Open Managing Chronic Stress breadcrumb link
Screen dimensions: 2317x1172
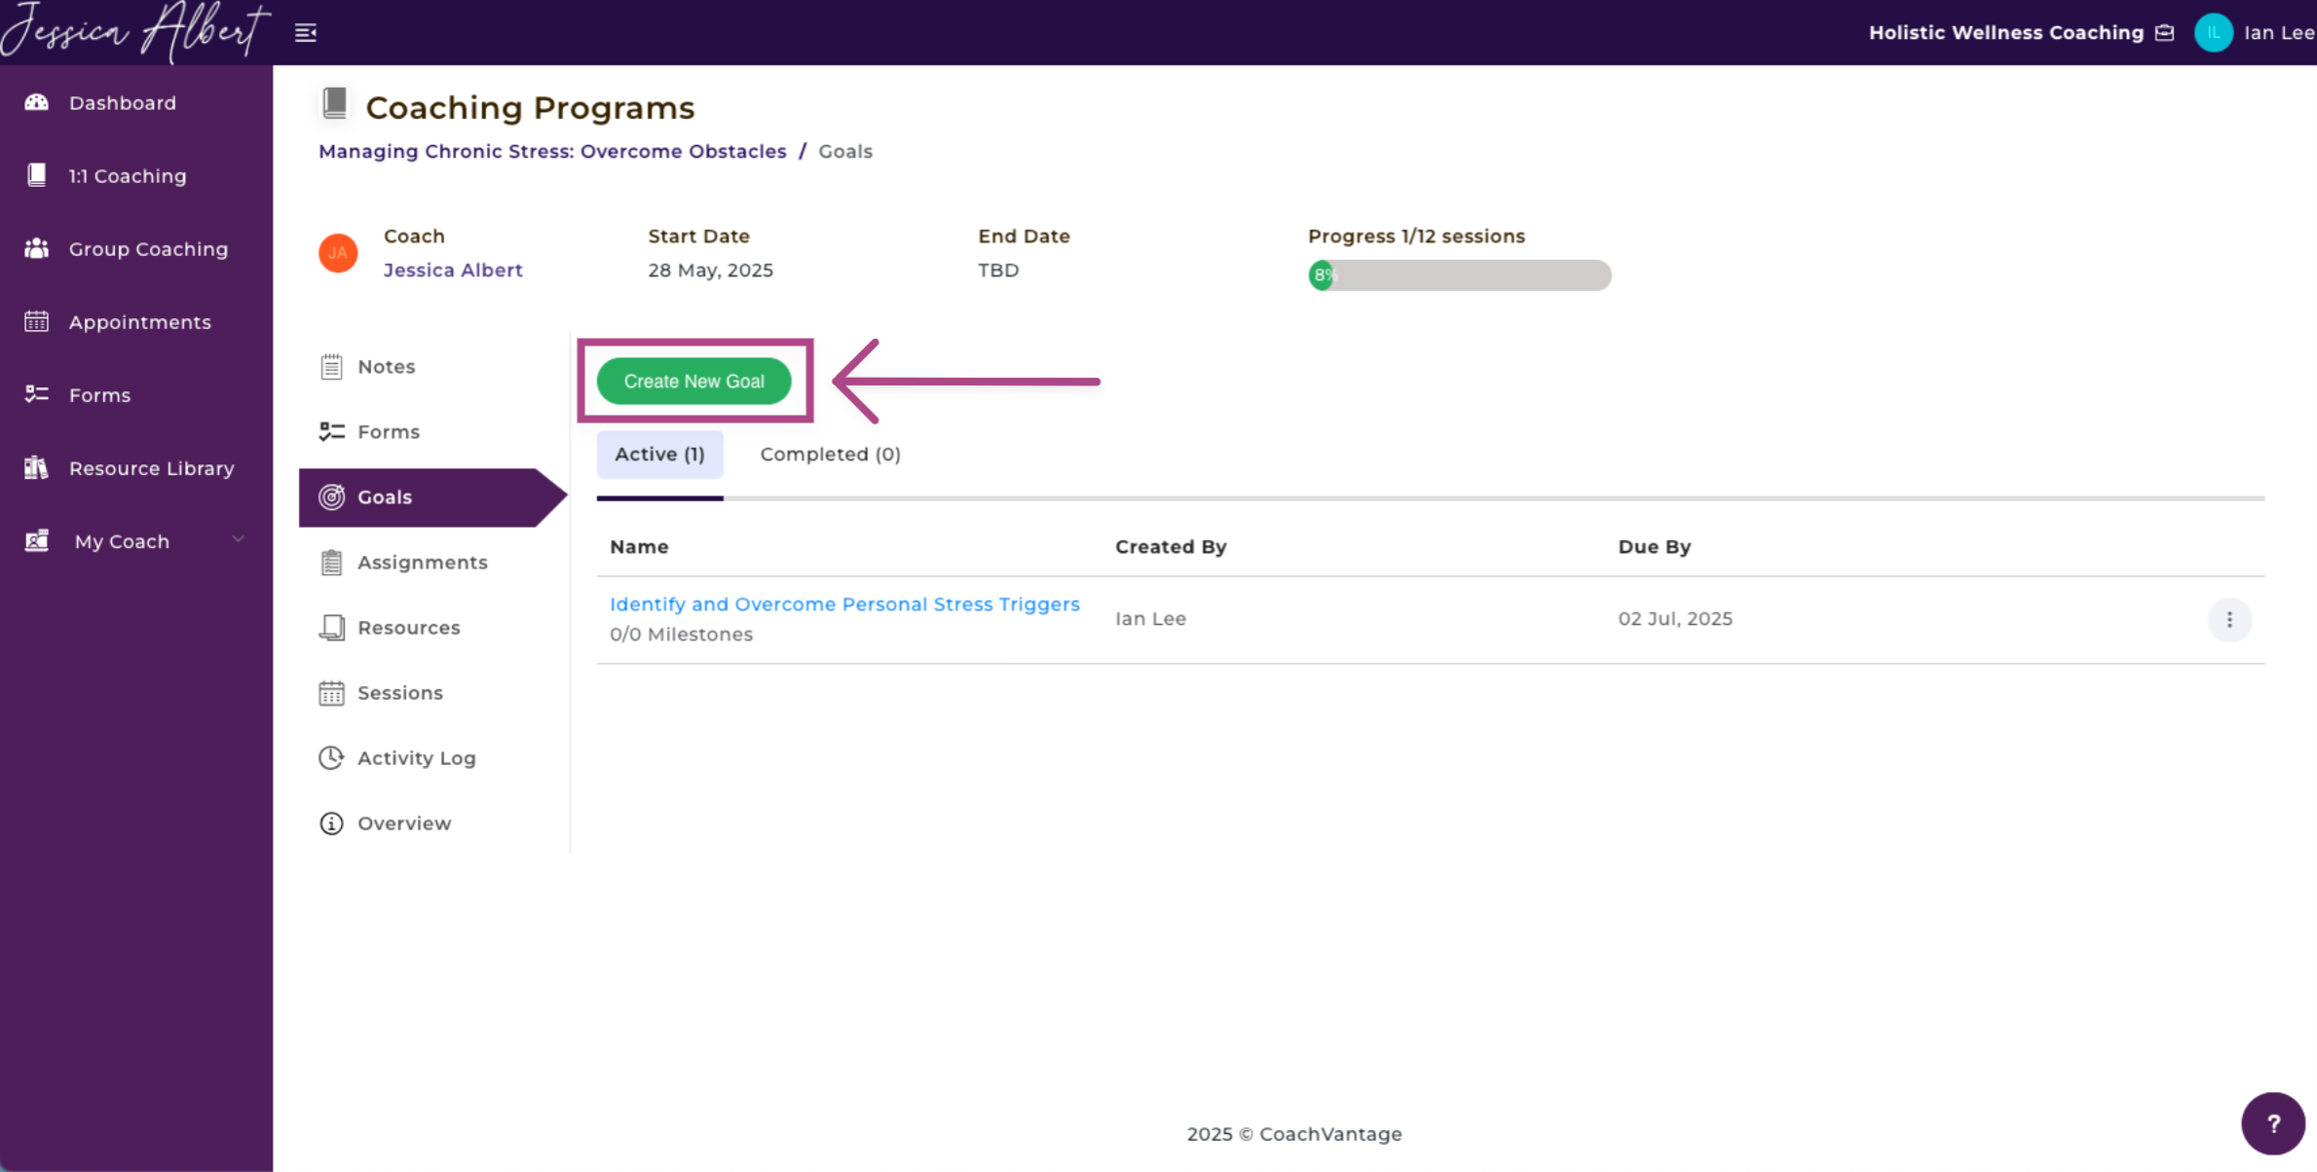pos(552,151)
